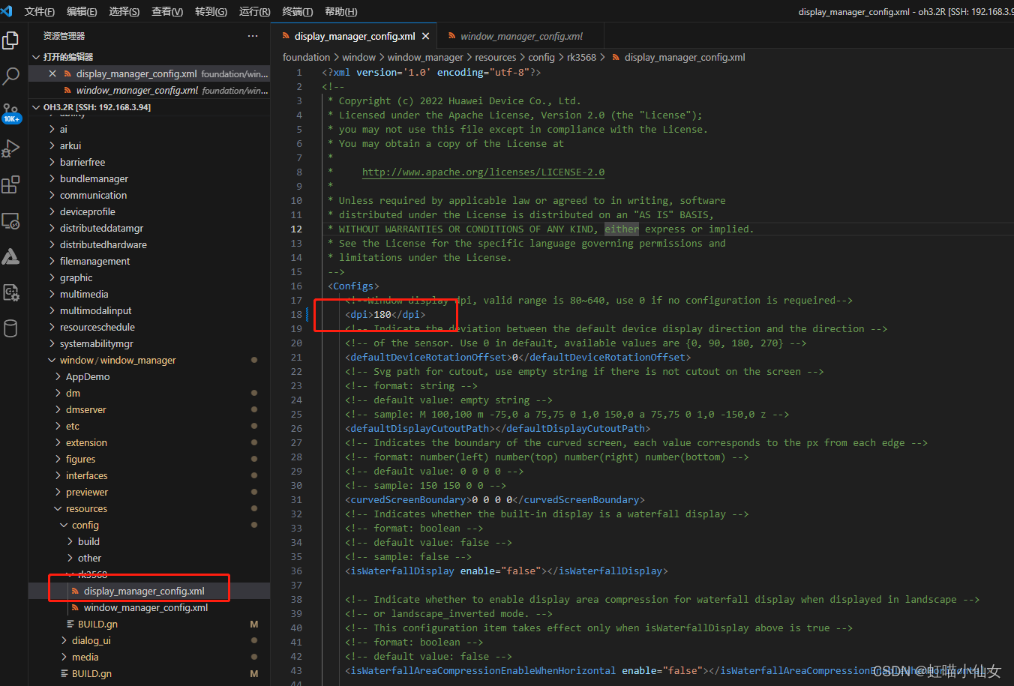Open the 选择(S) menu
This screenshot has height=686, width=1014.
[124, 11]
